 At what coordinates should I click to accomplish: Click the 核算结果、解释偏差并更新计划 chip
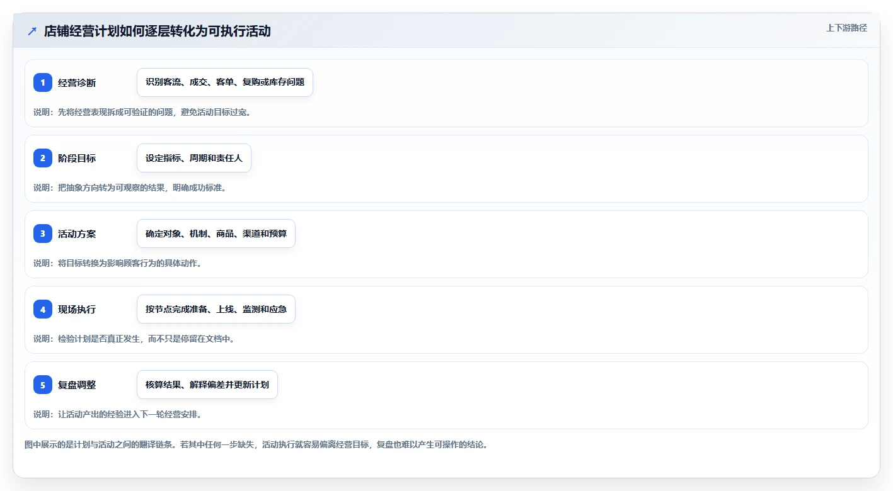207,385
